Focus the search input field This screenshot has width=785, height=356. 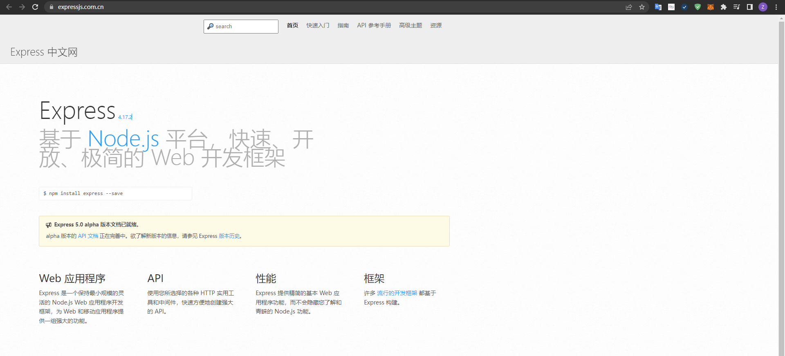click(x=241, y=27)
